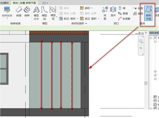Click the 模型 panel label
This screenshot has height=118, width=159.
click(45, 23)
